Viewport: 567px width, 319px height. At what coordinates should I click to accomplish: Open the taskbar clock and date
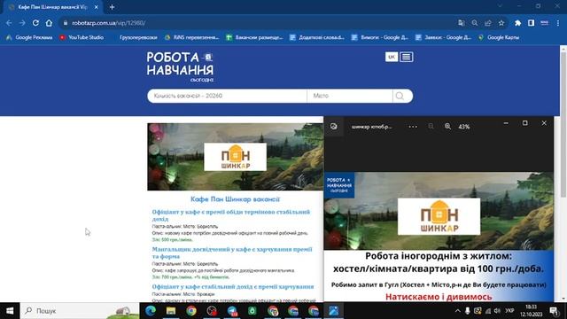[x=532, y=311]
